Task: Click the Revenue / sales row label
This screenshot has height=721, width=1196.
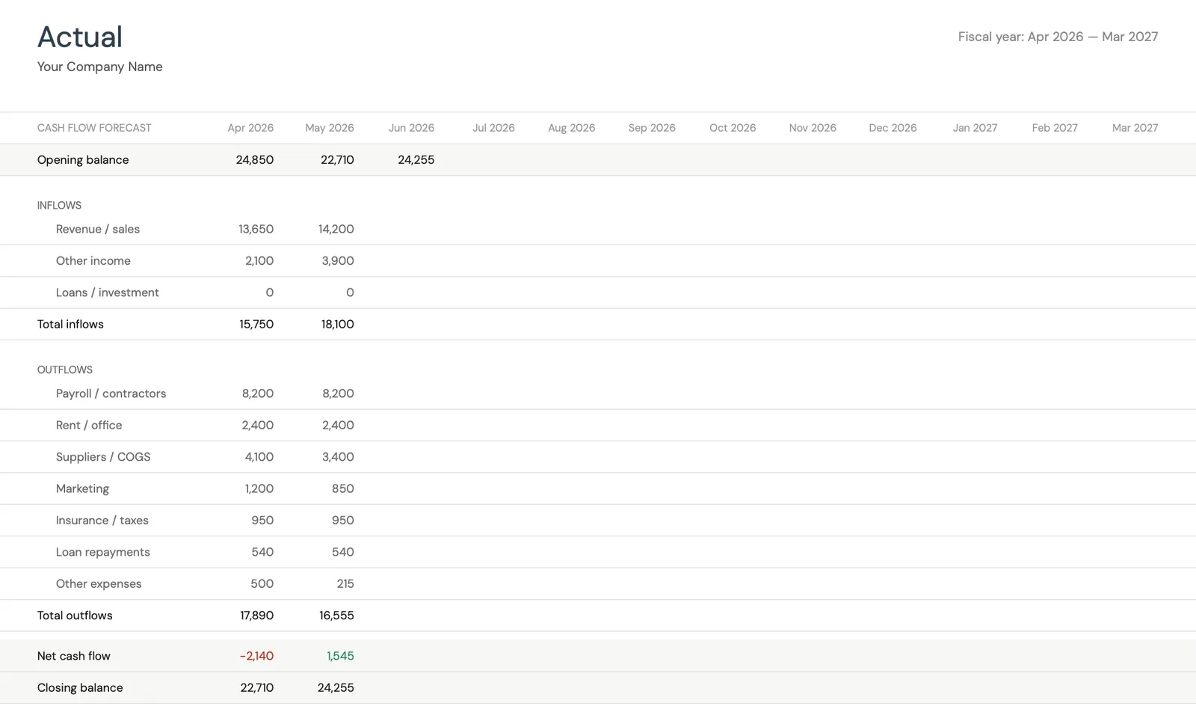Action: [97, 229]
